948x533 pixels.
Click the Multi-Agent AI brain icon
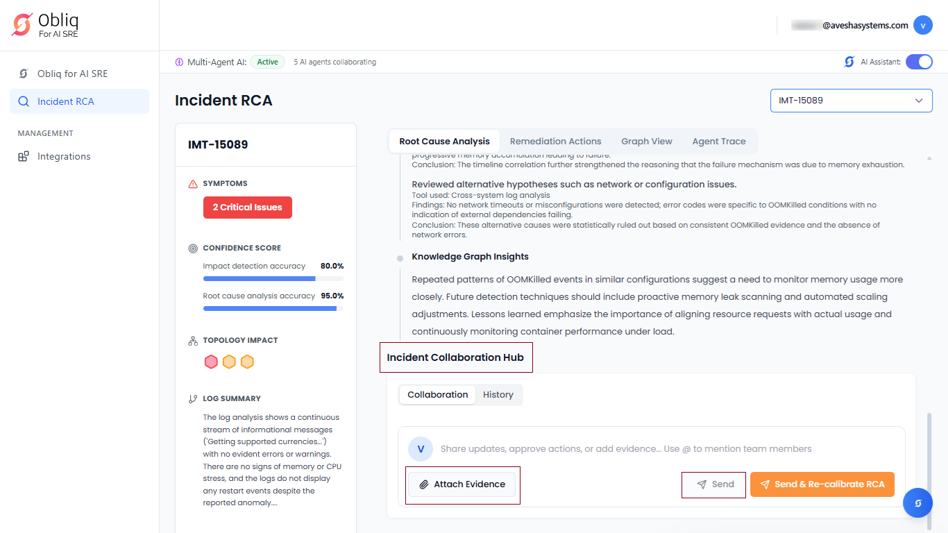click(179, 62)
